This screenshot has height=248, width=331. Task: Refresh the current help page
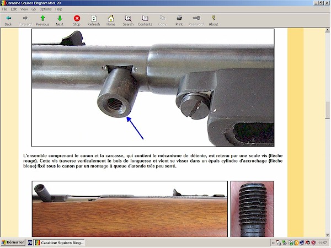(x=94, y=20)
